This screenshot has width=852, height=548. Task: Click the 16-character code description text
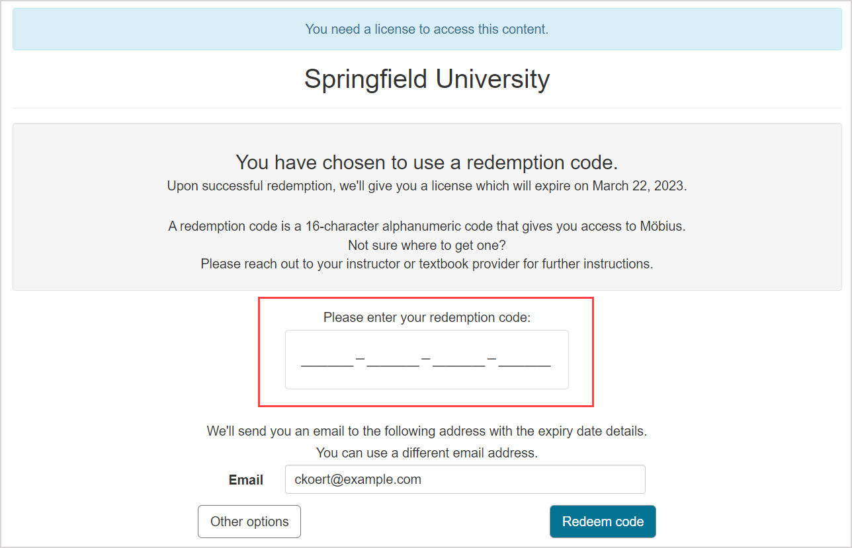point(427,226)
